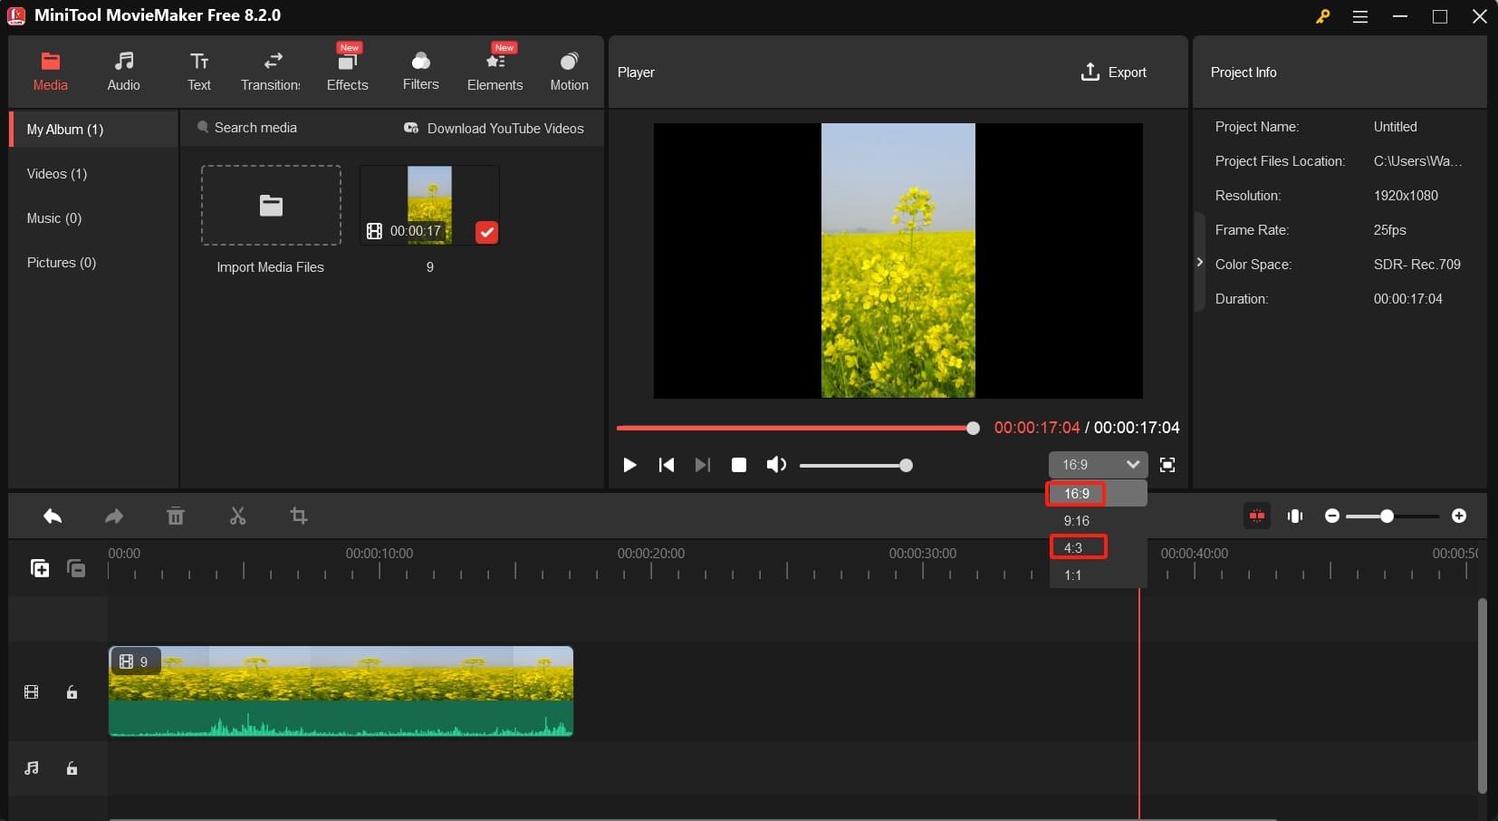
Task: Click the Frame Rate value 25fps
Action: click(1389, 230)
